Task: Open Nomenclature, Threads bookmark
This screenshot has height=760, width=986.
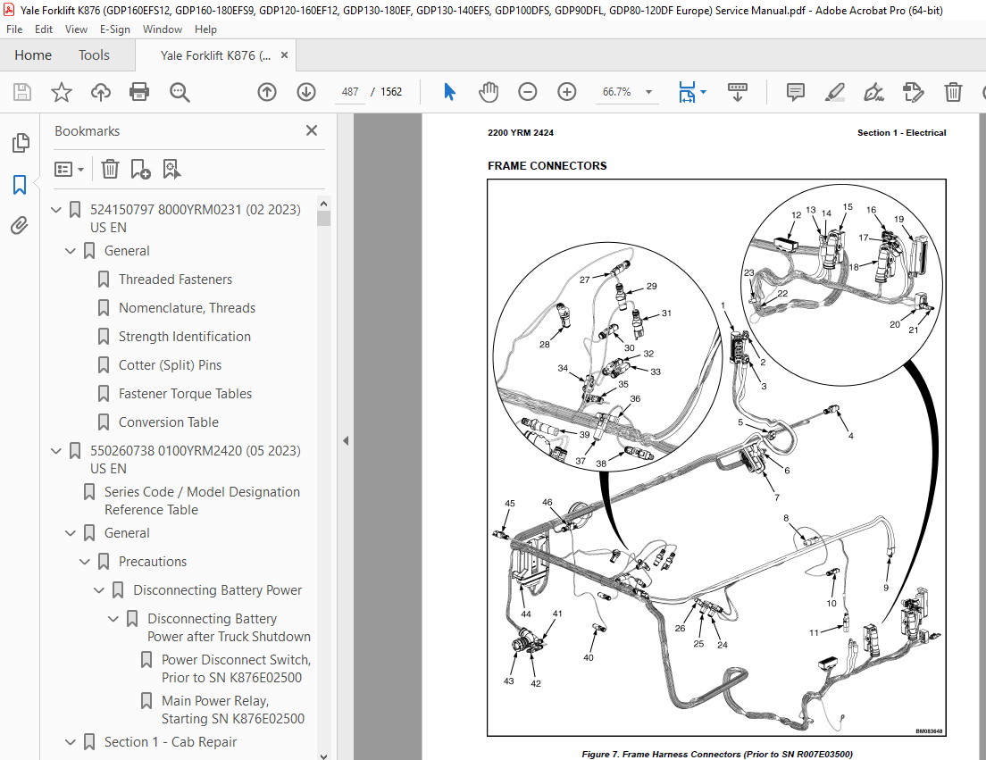Action: click(x=187, y=308)
